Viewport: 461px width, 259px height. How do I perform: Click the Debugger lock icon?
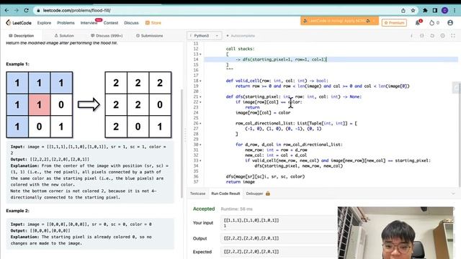(268, 194)
